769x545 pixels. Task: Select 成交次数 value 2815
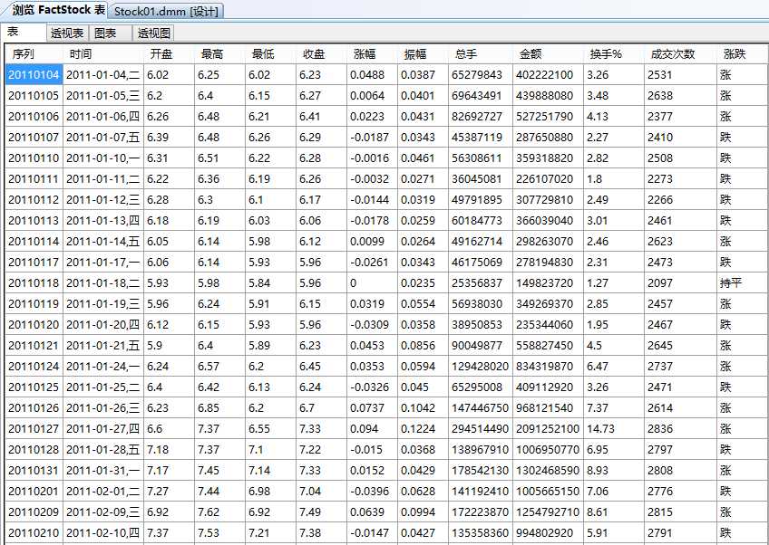(681, 512)
